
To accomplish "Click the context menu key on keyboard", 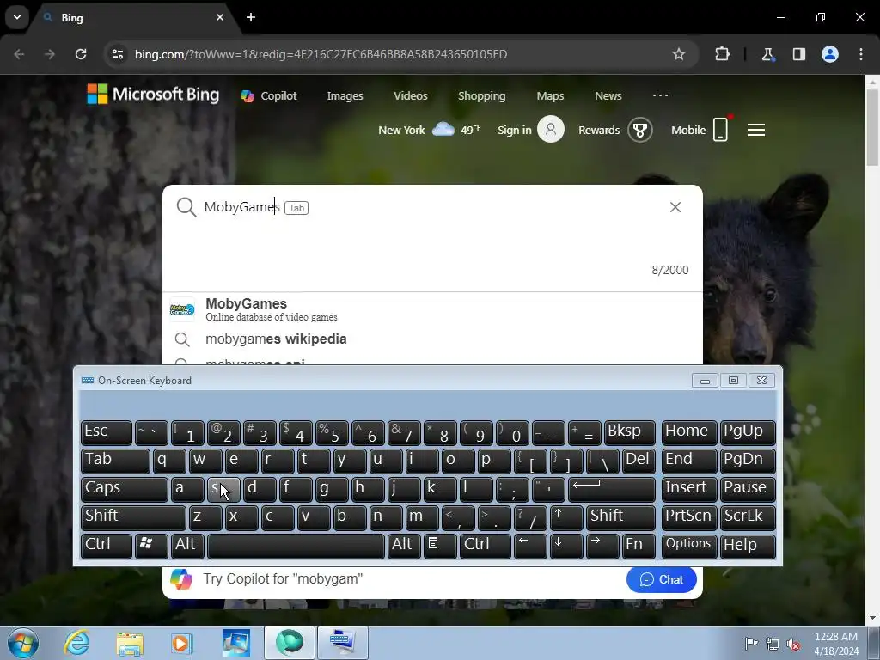I will click(x=439, y=546).
